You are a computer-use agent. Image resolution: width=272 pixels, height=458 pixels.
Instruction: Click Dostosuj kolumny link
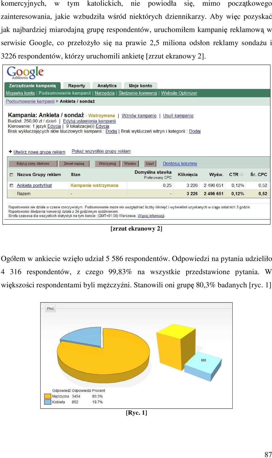click(180, 163)
